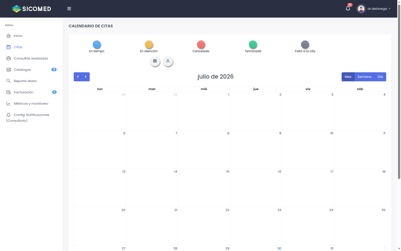Viewport: 401px width, 251px height.
Task: Select day 10 in the calendar
Action: [x=308, y=149]
